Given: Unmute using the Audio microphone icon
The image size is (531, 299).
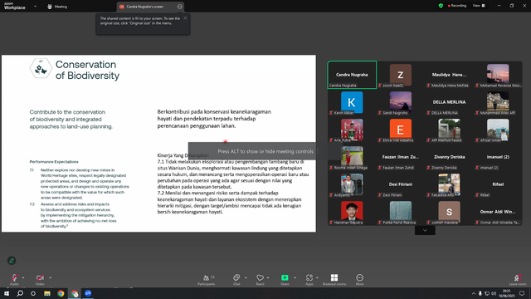Looking at the screenshot, I should point(14,277).
